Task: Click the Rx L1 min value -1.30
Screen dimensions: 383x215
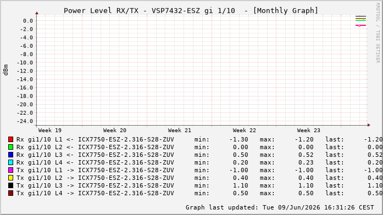Action: click(x=238, y=139)
